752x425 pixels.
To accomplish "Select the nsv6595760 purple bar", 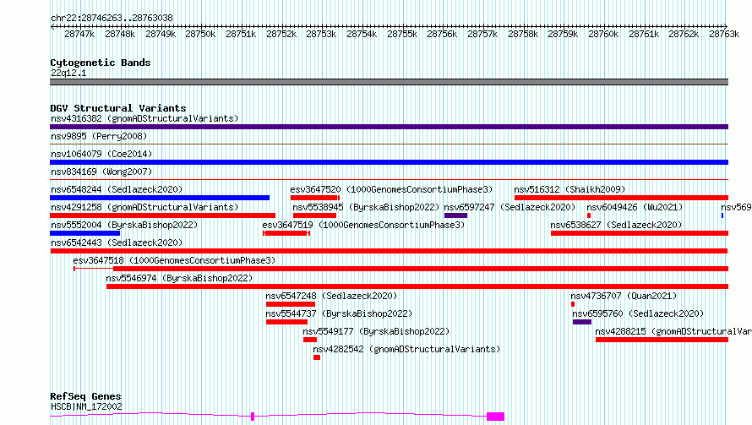I will coord(582,322).
